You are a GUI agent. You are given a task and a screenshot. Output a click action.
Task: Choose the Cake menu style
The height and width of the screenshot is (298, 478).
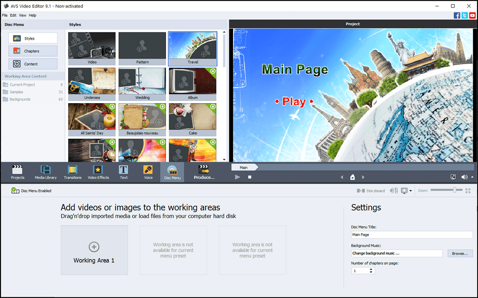[193, 120]
